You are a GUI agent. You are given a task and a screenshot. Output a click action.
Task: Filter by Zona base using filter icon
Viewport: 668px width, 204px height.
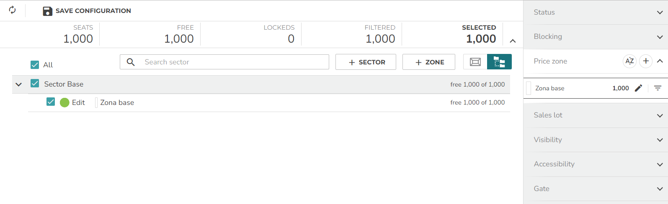point(658,88)
